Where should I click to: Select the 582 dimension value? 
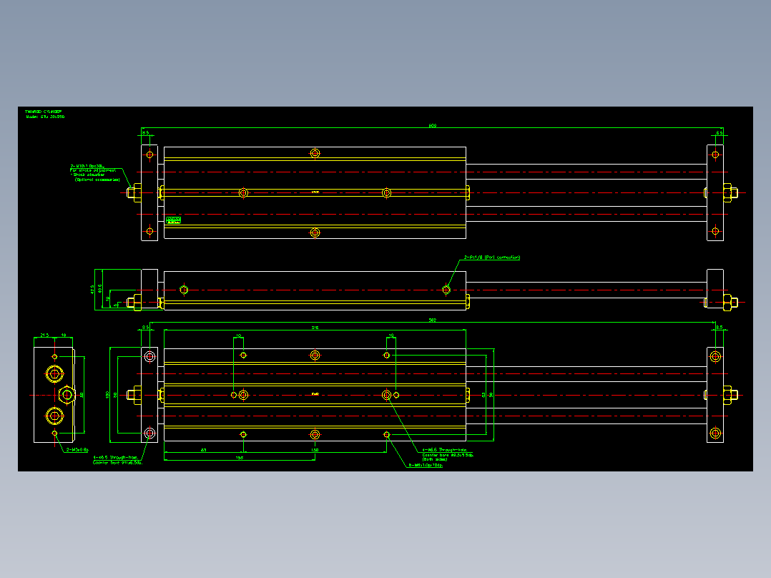432,320
